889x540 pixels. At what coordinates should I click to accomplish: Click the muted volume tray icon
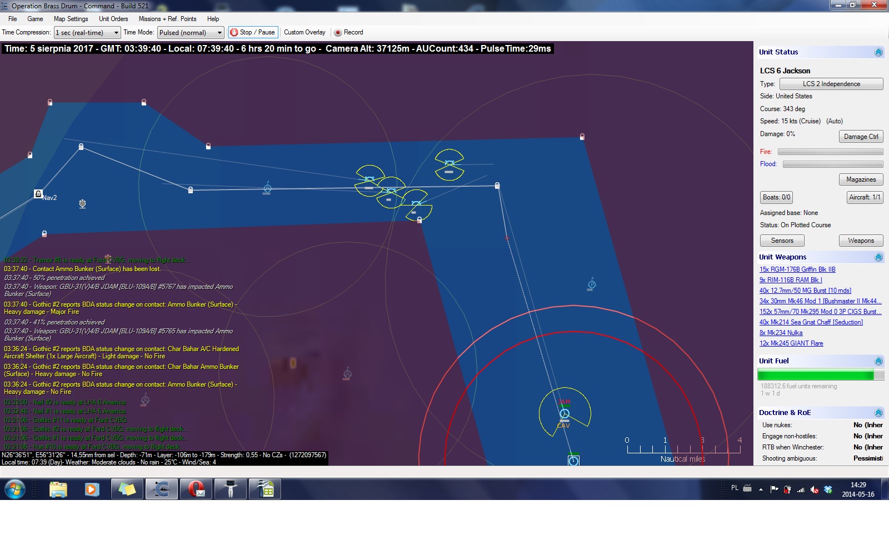(815, 489)
